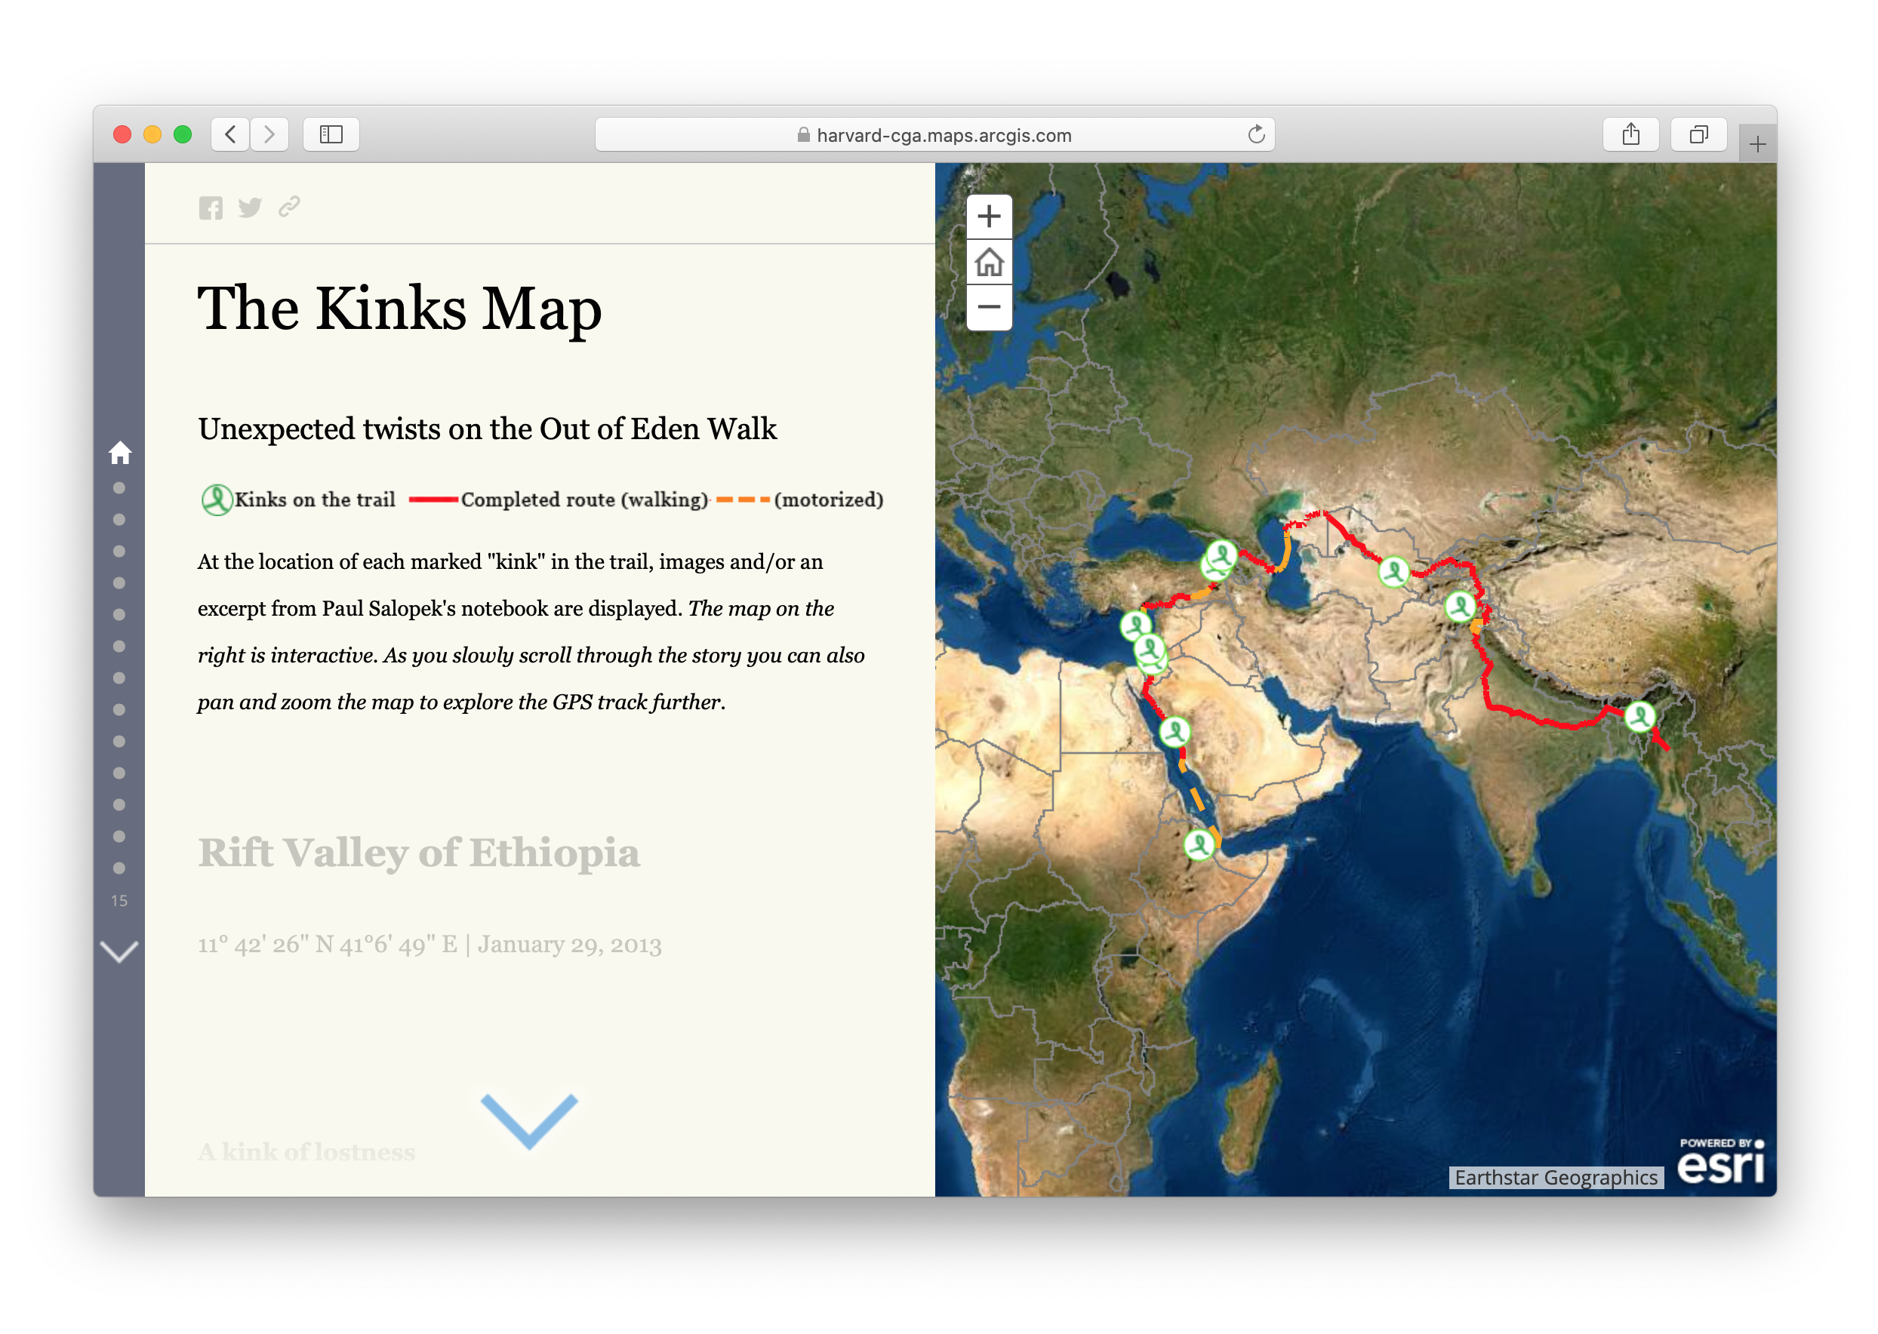Image resolution: width=1878 pixels, height=1334 pixels.
Task: Copy story link via chain icon
Action: point(289,207)
